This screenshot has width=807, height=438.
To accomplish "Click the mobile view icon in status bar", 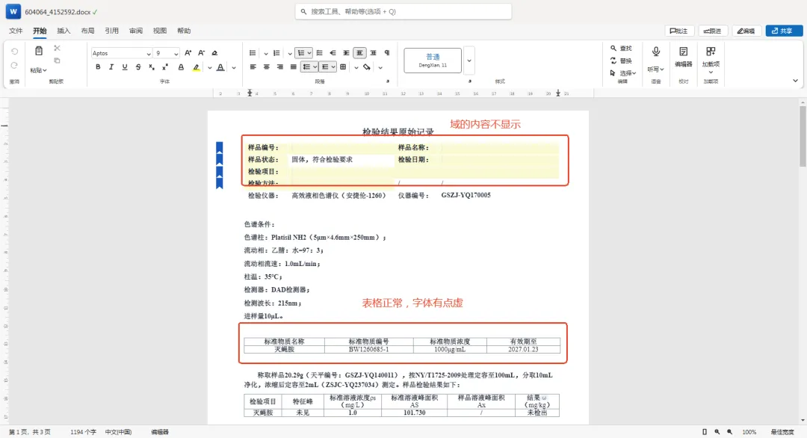I will point(705,432).
